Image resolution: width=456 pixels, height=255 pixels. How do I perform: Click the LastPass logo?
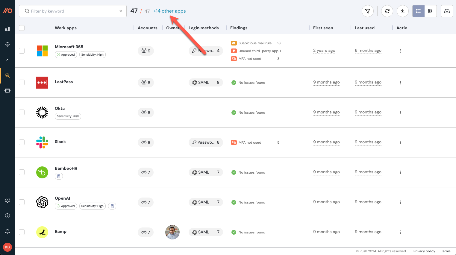coord(42,83)
